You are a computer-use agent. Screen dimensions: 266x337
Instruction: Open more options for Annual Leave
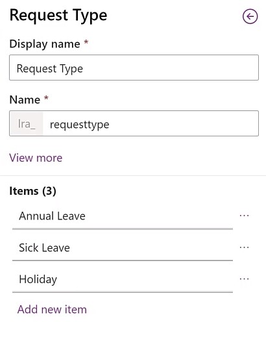(x=244, y=216)
